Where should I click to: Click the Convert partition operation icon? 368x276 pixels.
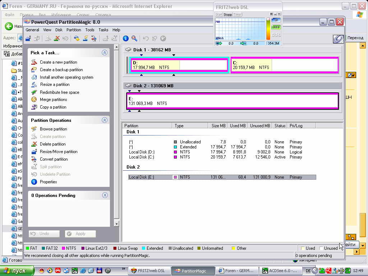pos(34,159)
